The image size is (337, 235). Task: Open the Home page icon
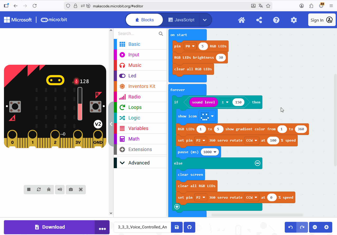coord(241,20)
